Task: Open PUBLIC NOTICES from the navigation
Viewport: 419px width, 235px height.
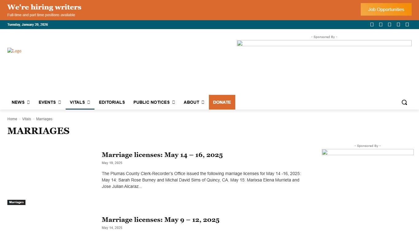Action: (152, 102)
